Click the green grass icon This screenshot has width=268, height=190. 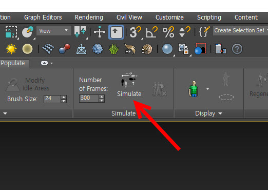(x=114, y=49)
